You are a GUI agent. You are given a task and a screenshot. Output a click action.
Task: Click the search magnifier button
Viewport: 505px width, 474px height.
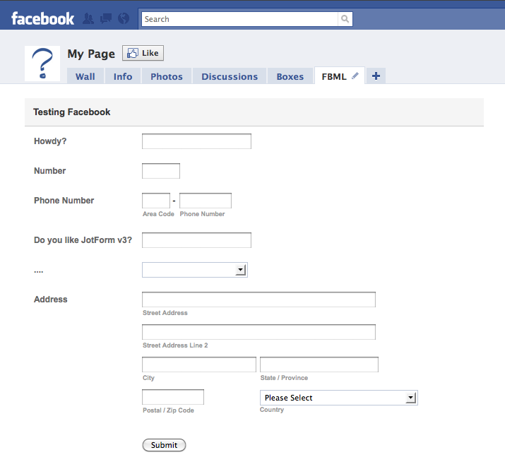(x=345, y=19)
